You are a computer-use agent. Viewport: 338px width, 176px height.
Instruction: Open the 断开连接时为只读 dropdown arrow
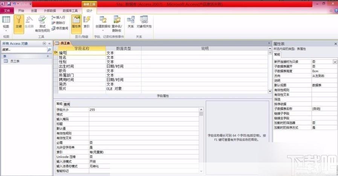[335, 62]
